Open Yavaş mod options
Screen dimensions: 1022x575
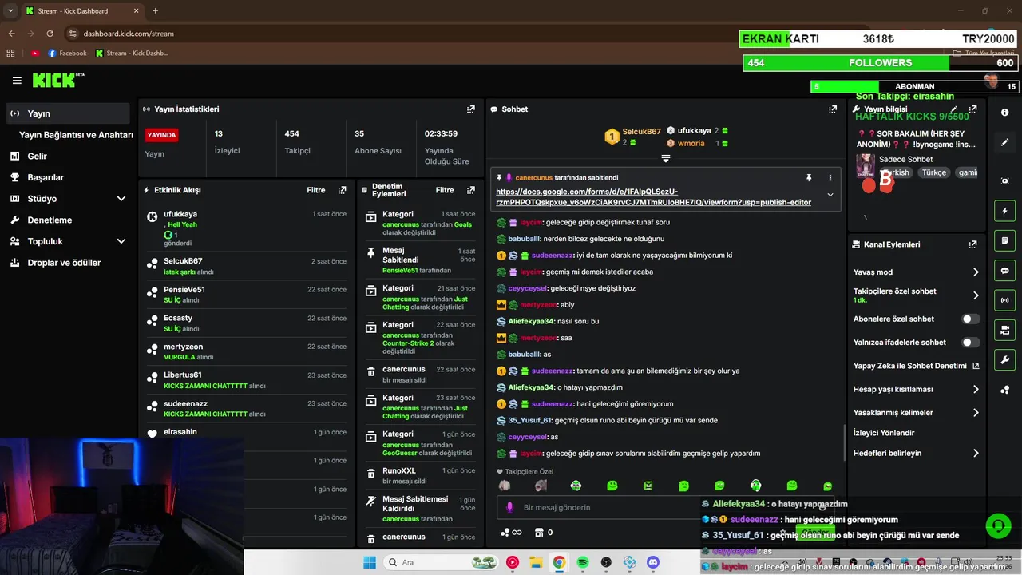click(916, 272)
